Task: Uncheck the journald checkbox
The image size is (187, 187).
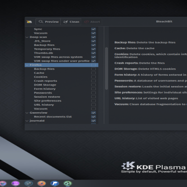Action: point(93,121)
